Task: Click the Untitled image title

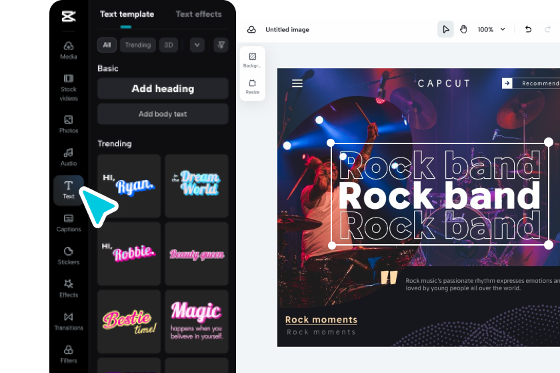Action: tap(287, 29)
